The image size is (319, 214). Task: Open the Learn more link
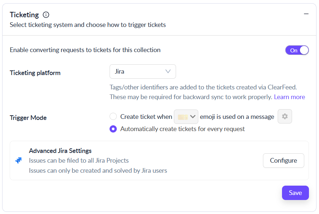pos(289,97)
